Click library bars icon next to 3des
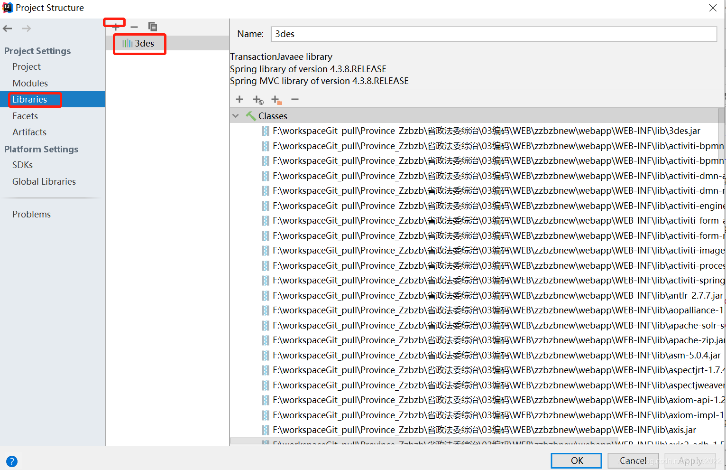The image size is (726, 470). [x=128, y=44]
